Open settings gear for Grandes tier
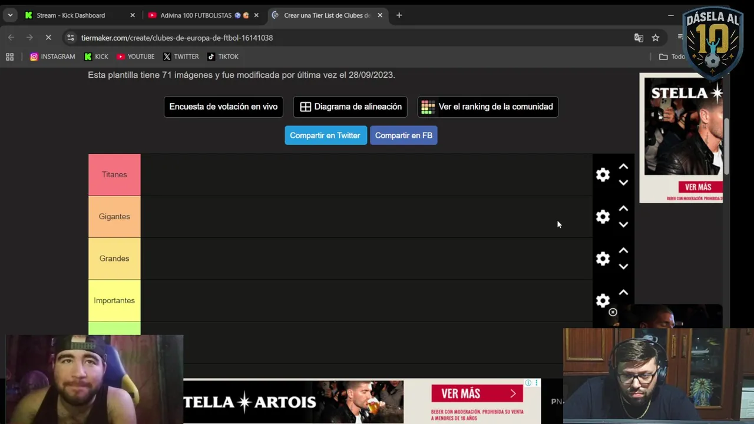Screen dimensions: 754x424 tap(603, 259)
